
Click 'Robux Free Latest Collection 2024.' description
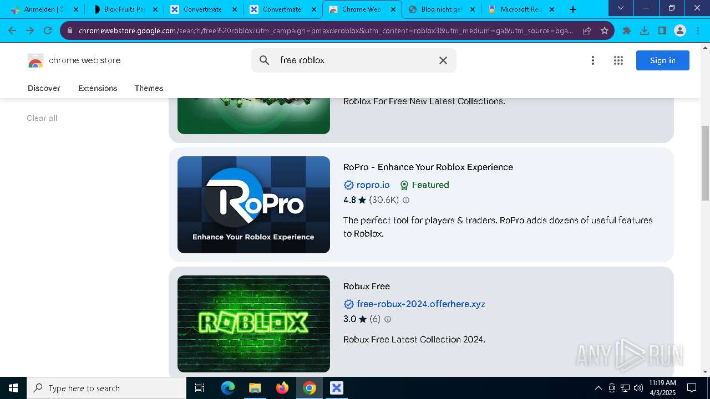414,340
